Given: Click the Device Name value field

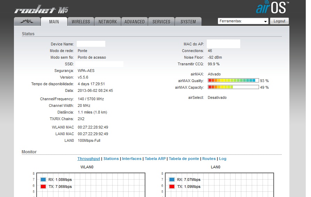Looking at the screenshot, I should pos(91,44).
